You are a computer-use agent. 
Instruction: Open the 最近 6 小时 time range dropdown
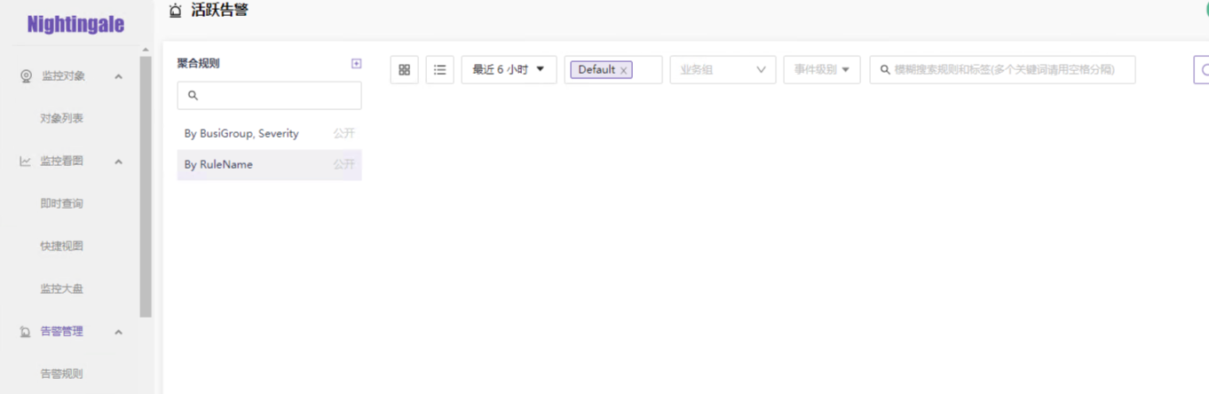coord(509,69)
